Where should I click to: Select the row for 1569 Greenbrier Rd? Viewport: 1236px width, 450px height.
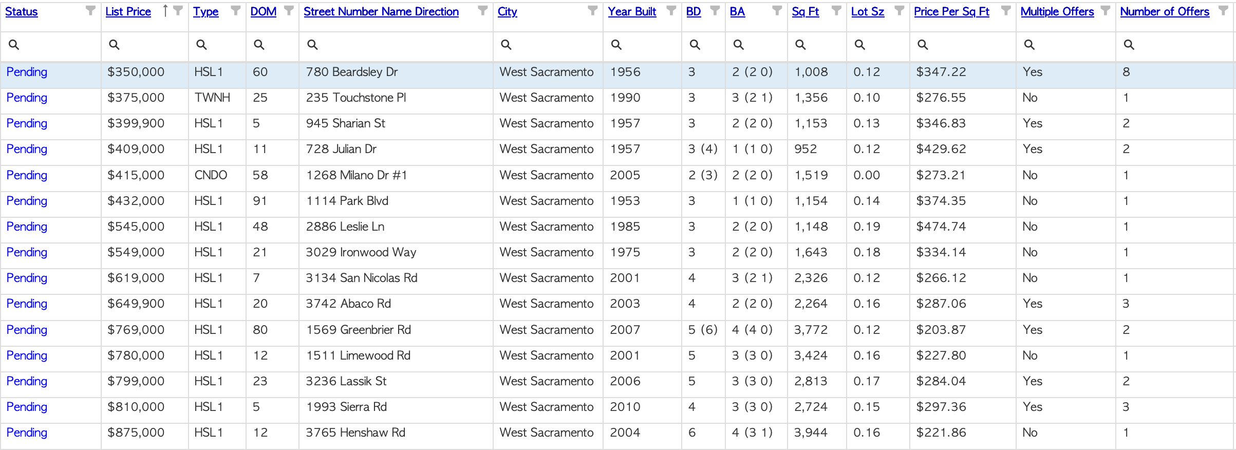(618, 330)
